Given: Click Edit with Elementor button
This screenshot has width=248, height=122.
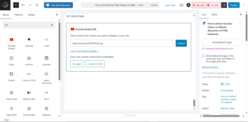Looking at the screenshot, I should click(x=58, y=5).
